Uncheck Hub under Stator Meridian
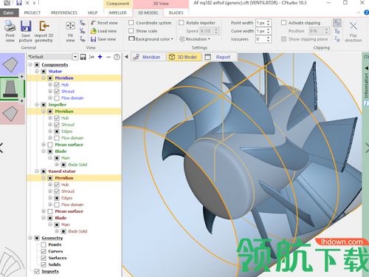The image size is (369, 277). (x=57, y=85)
